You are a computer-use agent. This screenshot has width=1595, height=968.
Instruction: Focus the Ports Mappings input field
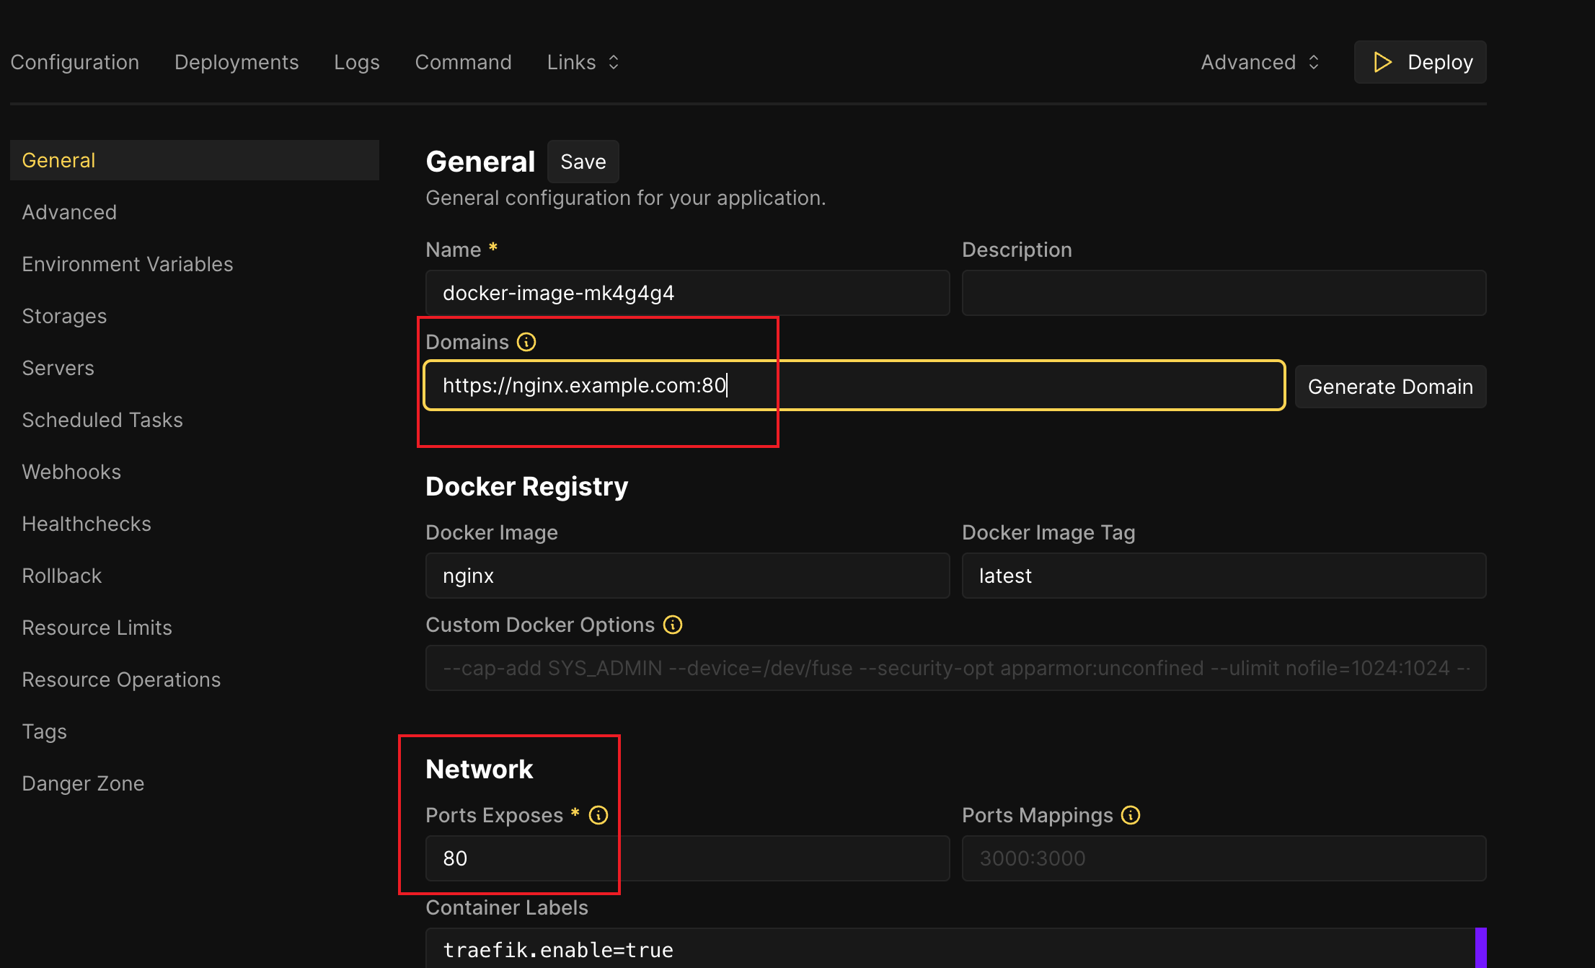click(x=1223, y=858)
